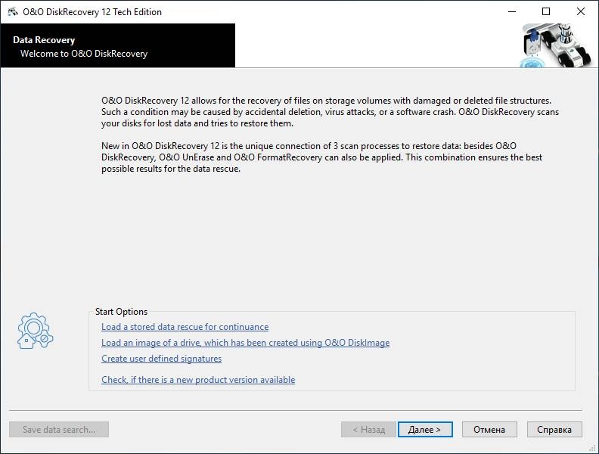Image resolution: width=599 pixels, height=454 pixels.
Task: Open link to load an O&O DiskImage drive image
Action: coord(245,343)
